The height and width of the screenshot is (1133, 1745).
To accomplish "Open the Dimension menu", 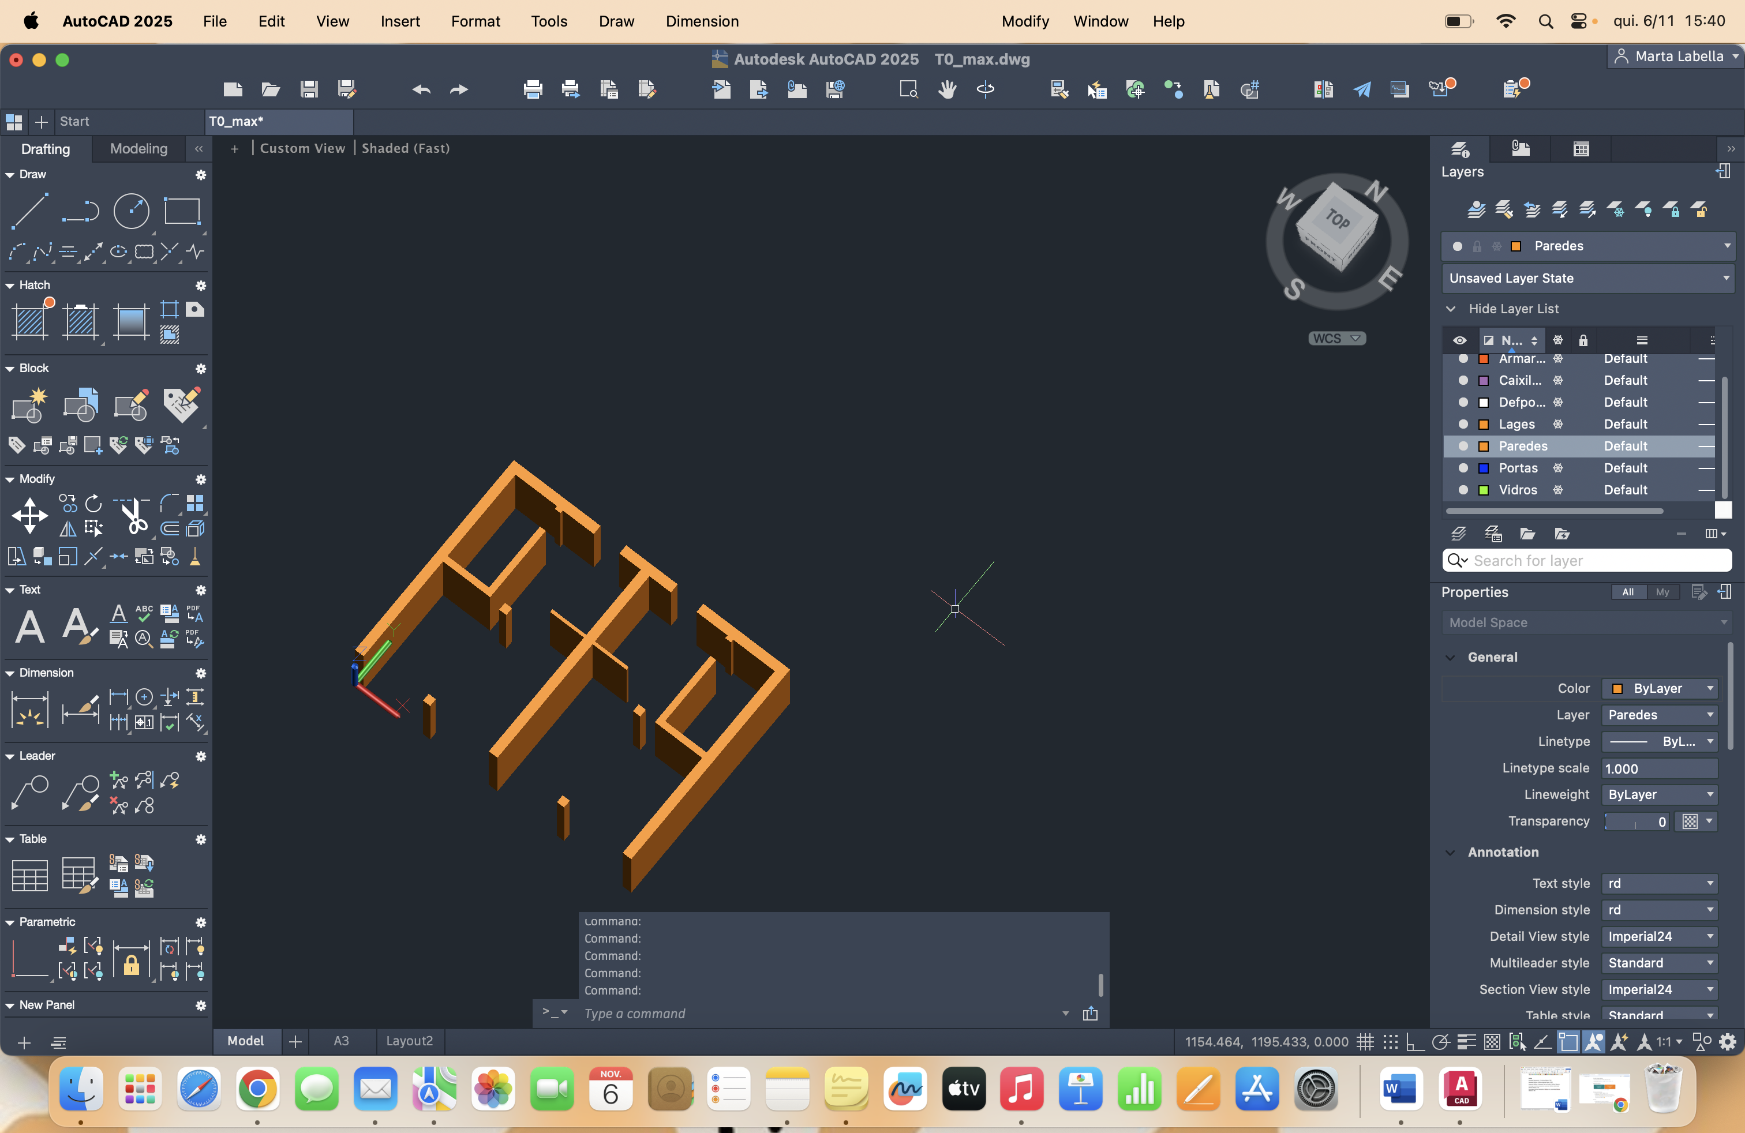I will coord(702,21).
